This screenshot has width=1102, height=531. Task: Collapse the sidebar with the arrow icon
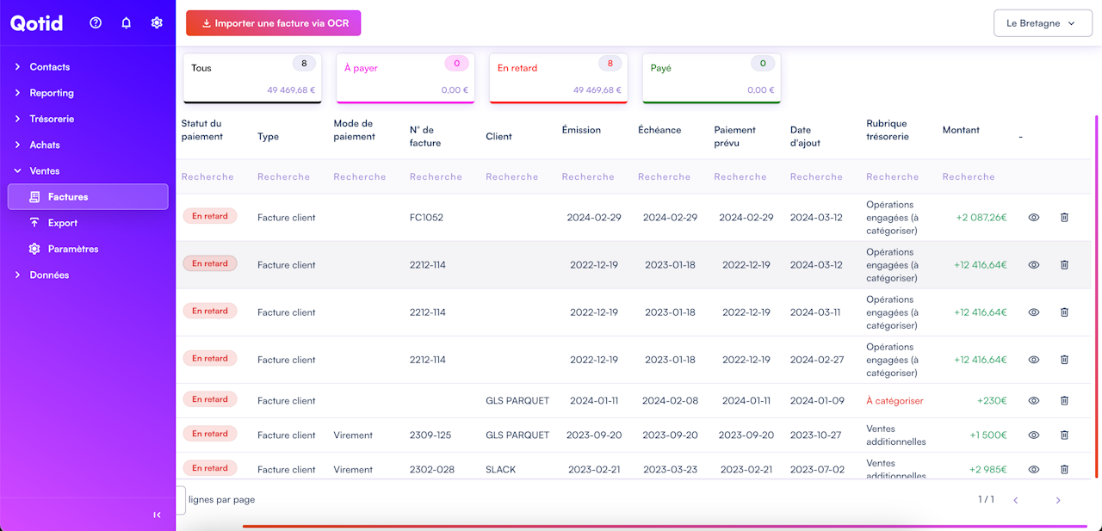tap(157, 515)
